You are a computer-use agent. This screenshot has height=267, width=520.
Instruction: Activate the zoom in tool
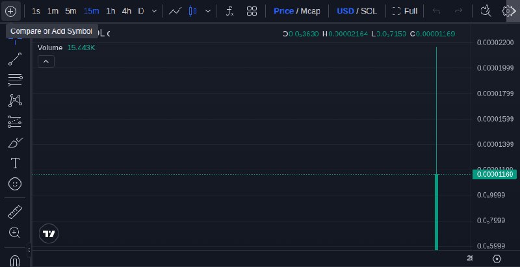(15, 233)
